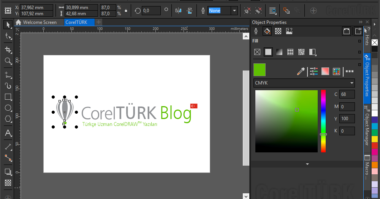Select the Transparency checkerboard tool

(x=8, y=183)
